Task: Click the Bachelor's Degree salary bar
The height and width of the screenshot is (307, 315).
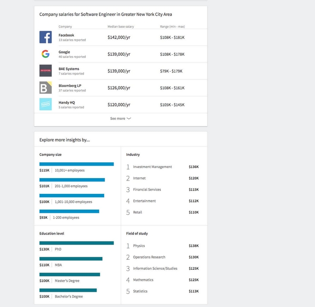Action: (68, 290)
